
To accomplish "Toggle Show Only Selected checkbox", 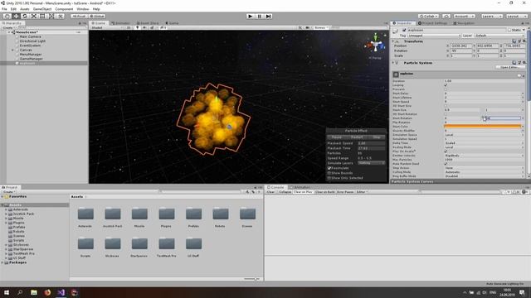I will point(329,178).
